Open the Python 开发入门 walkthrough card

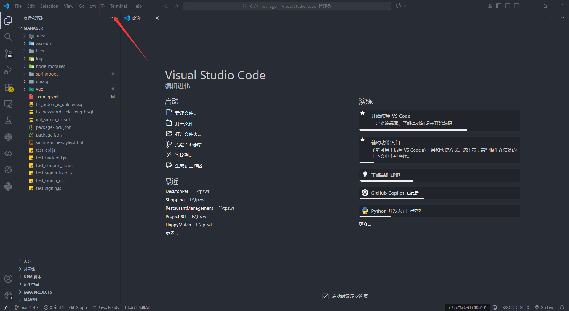tap(440, 211)
